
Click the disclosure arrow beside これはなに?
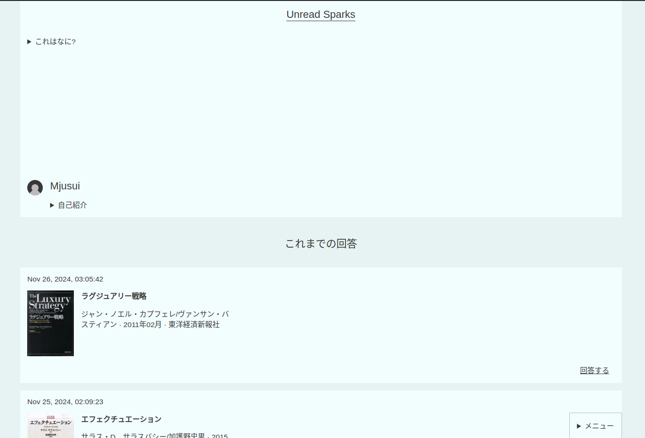(x=29, y=41)
